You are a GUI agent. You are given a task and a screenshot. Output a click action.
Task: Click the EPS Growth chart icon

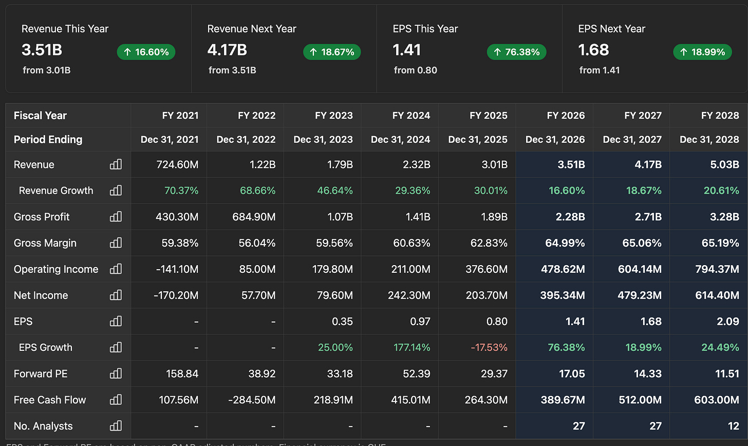click(116, 348)
